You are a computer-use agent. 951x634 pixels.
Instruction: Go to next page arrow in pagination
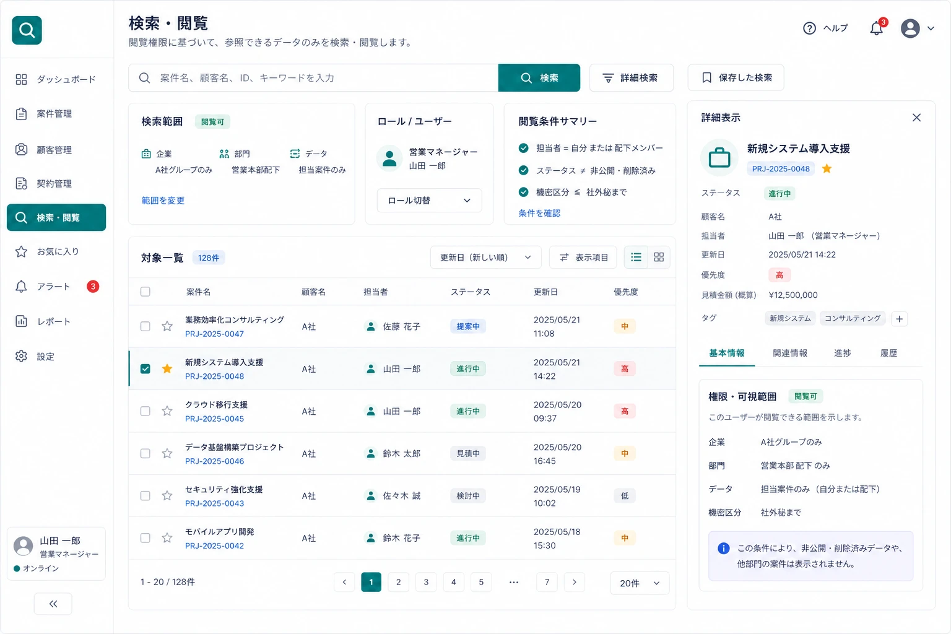[575, 582]
